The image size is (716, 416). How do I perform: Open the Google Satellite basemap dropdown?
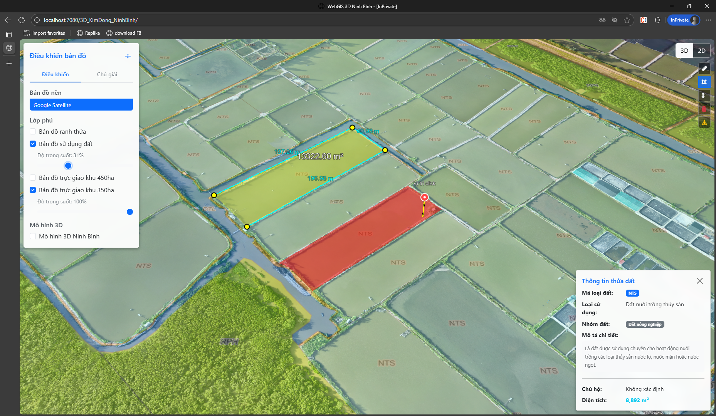81,105
